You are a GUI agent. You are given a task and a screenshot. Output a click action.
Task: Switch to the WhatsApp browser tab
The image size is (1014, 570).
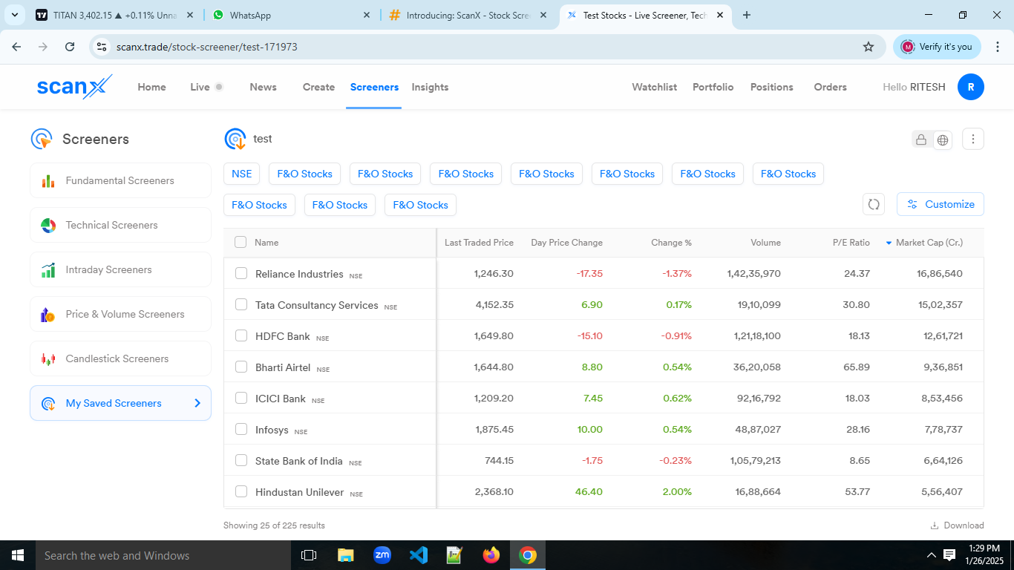pos(290,15)
